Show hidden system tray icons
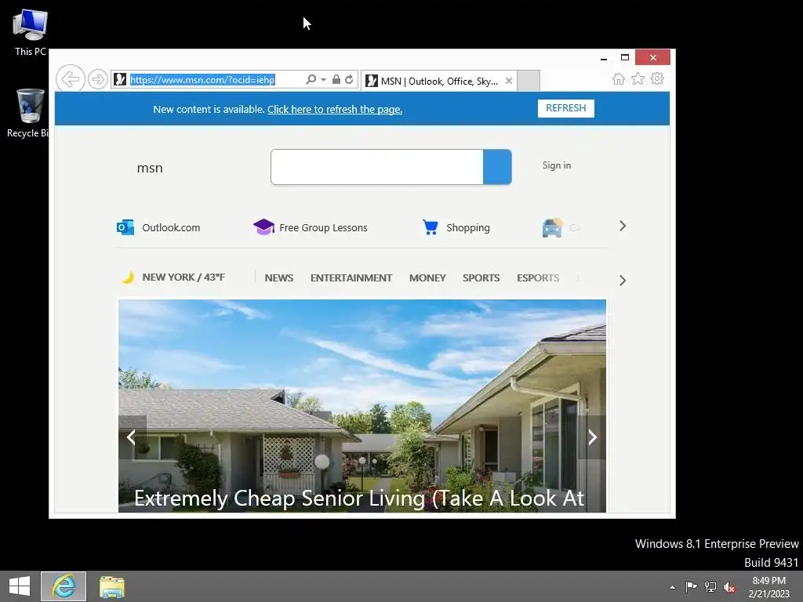Viewport: 803px width, 602px height. tap(672, 587)
